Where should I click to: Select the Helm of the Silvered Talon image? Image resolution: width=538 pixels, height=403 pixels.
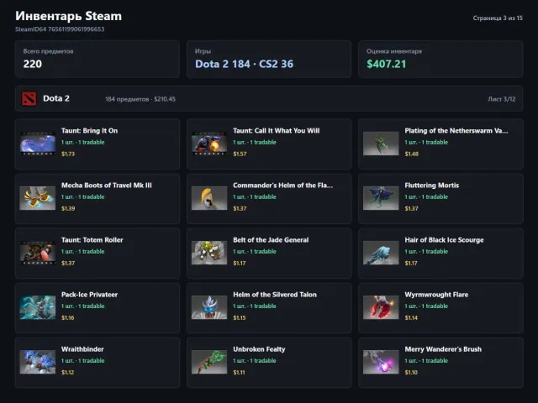pos(209,307)
